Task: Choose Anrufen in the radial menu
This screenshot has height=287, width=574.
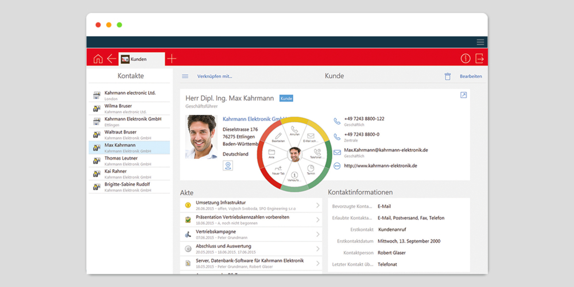Action: [294, 131]
